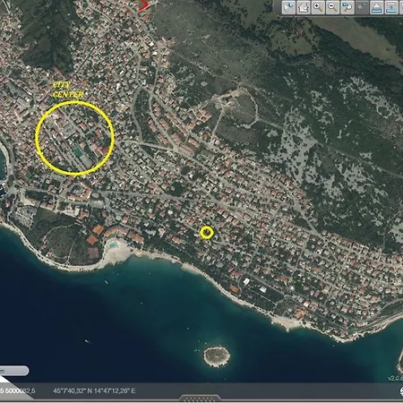Click the small yellow circle marker
This screenshot has width=403, height=403.
207,233
